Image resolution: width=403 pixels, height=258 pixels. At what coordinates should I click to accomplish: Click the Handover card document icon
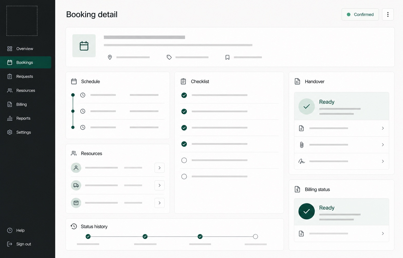(x=297, y=81)
